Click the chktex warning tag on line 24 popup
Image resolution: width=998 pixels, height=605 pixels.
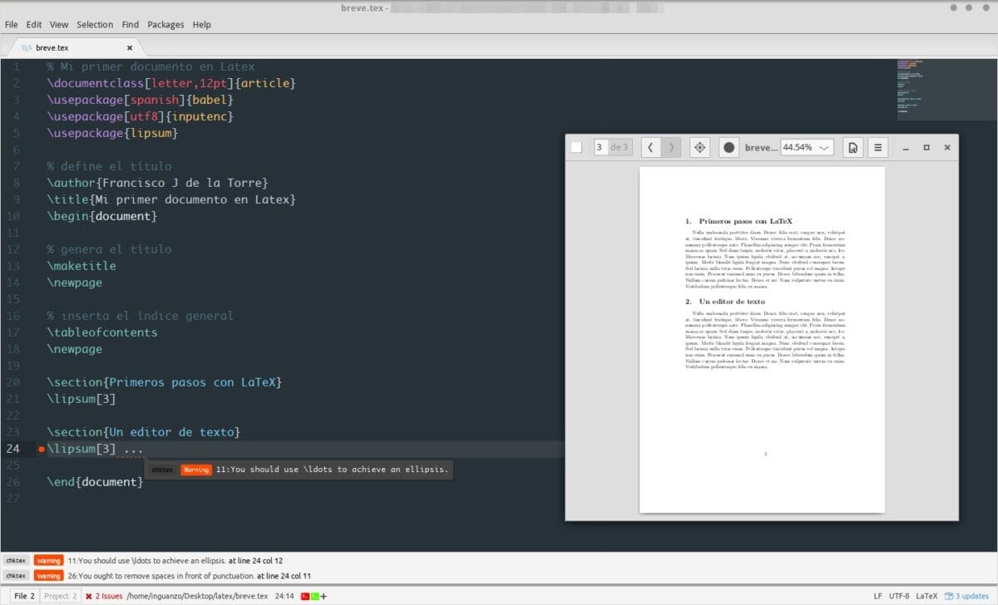163,469
